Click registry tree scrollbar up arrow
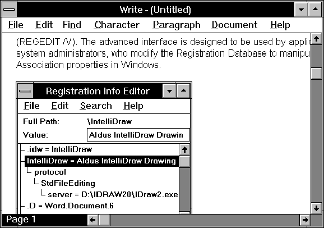The height and width of the screenshot is (228, 324). [184, 149]
